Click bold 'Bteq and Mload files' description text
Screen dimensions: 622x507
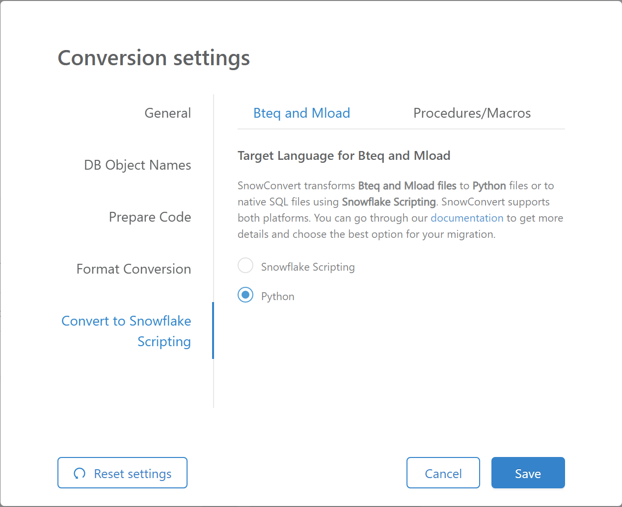[407, 186]
